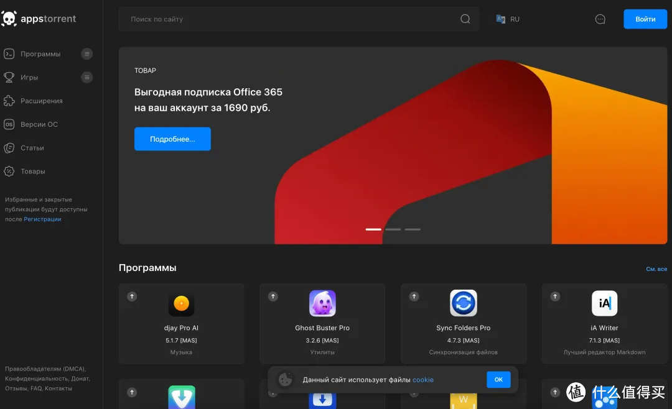Viewport: 672px width, 409px height.
Task: Open the Контакты footer link
Action: pos(58,388)
